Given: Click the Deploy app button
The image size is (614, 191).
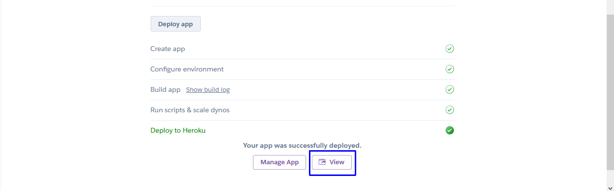Looking at the screenshot, I should pyautogui.click(x=175, y=24).
